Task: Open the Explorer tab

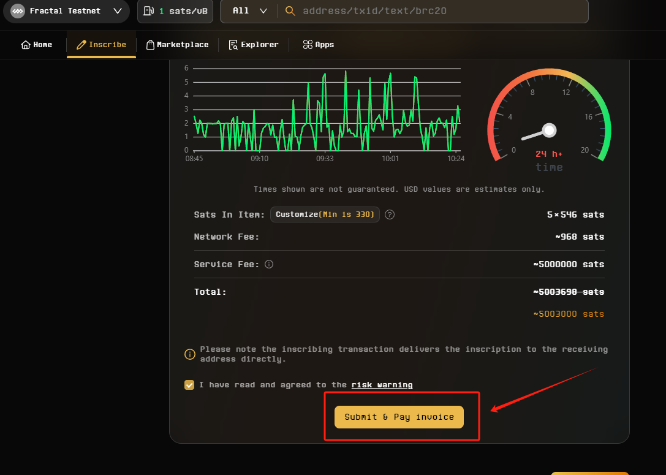Action: pos(253,45)
